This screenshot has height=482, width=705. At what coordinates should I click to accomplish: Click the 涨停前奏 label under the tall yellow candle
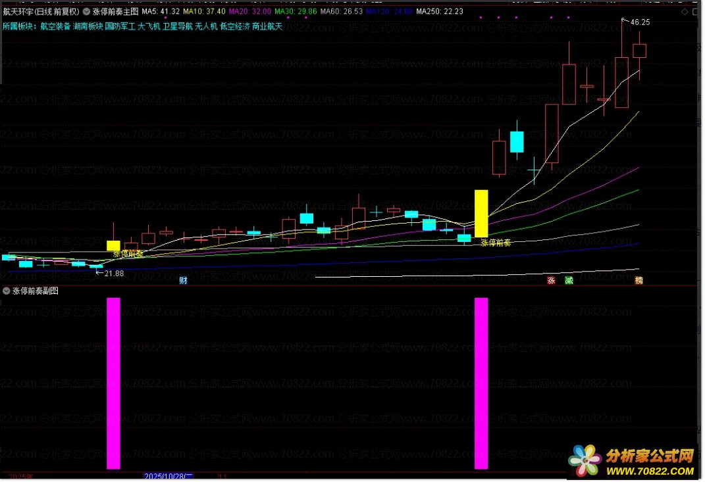click(496, 243)
